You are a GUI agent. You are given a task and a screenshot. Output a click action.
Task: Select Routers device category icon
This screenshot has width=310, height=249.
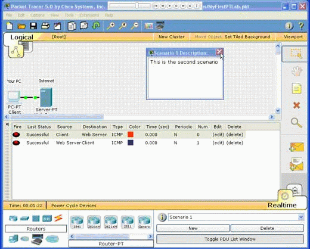[x=13, y=219]
